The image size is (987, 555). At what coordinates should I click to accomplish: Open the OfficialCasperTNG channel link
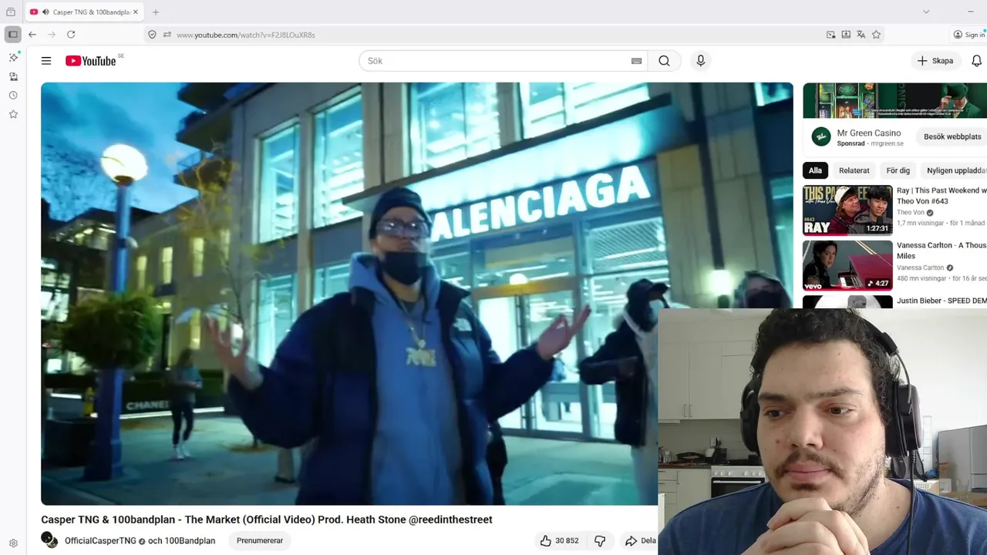(100, 541)
